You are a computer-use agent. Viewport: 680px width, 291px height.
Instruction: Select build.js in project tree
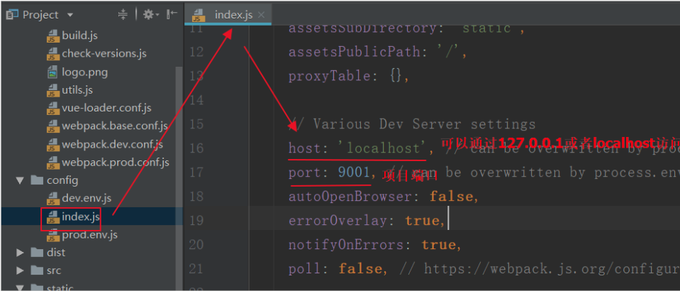pyautogui.click(x=79, y=35)
